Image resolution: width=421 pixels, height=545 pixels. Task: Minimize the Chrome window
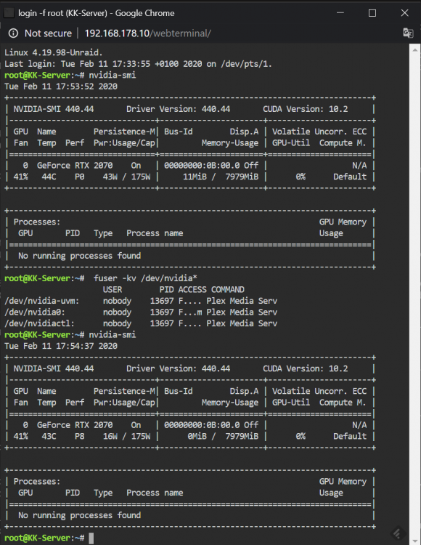(340, 13)
